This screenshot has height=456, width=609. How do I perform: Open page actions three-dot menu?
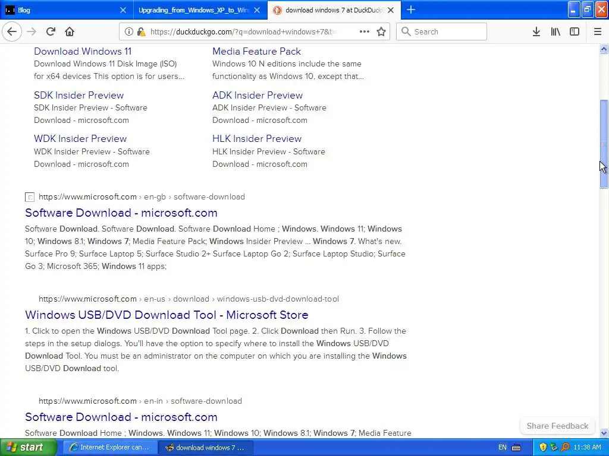pos(365,31)
